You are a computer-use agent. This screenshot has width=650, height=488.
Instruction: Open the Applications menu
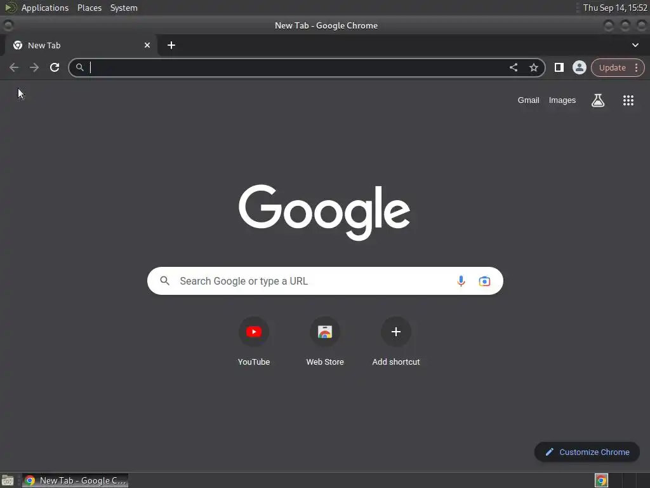pos(45,8)
